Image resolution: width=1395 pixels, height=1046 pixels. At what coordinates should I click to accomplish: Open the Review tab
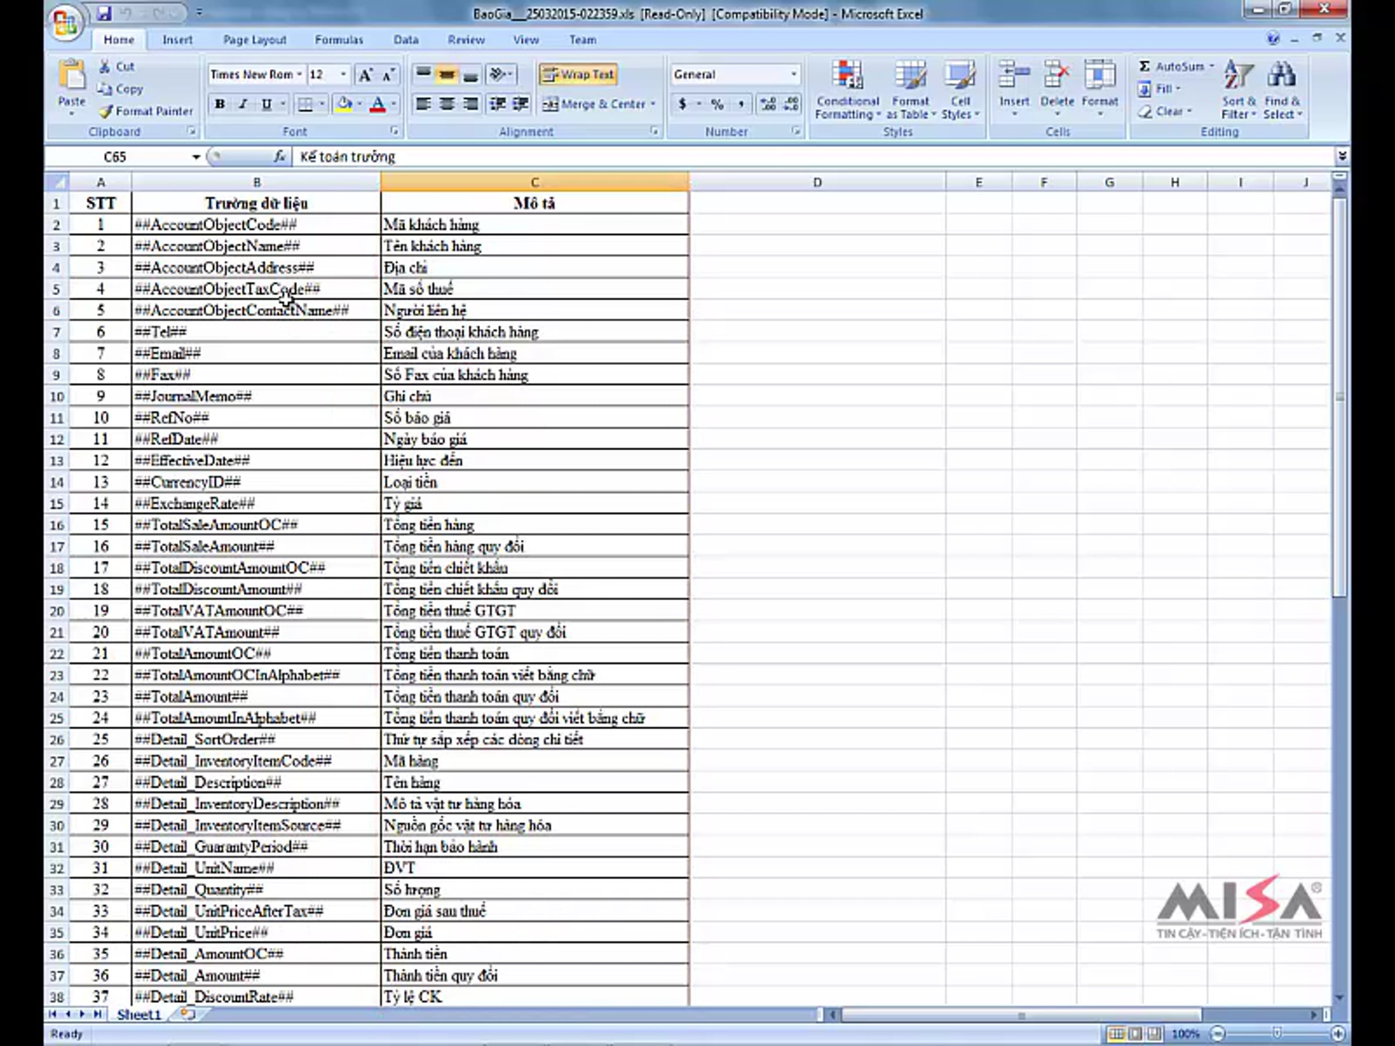point(466,40)
